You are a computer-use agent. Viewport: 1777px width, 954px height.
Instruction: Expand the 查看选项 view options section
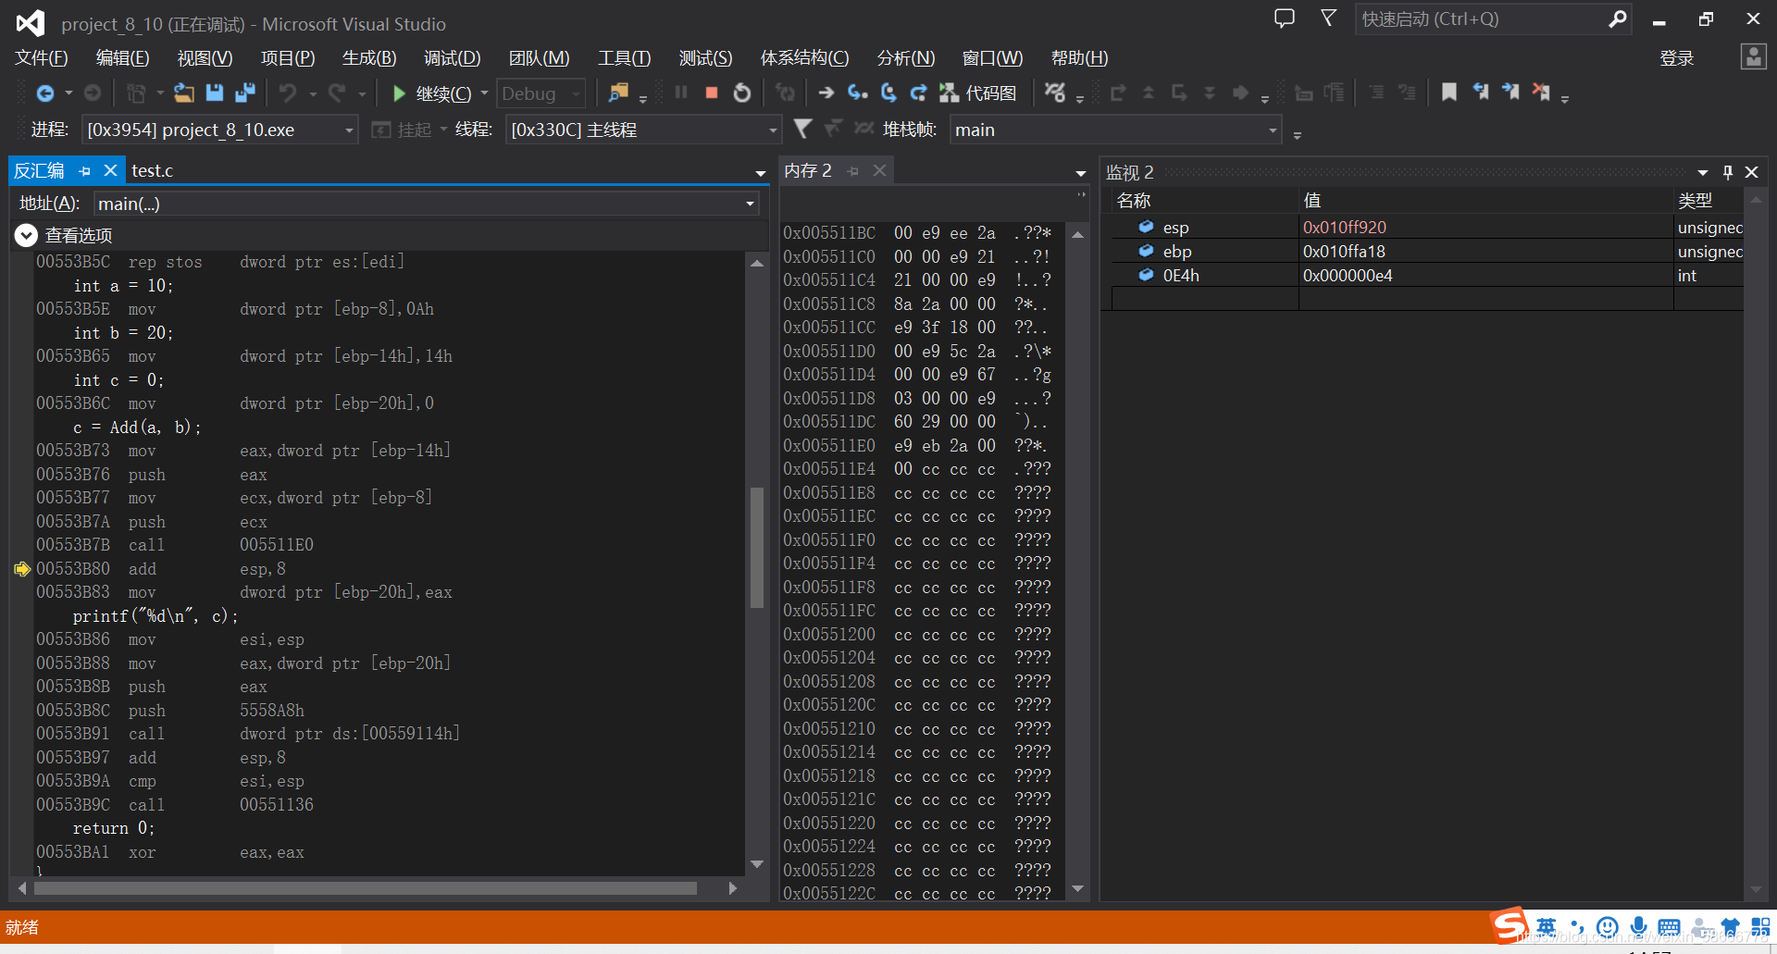[x=26, y=236]
